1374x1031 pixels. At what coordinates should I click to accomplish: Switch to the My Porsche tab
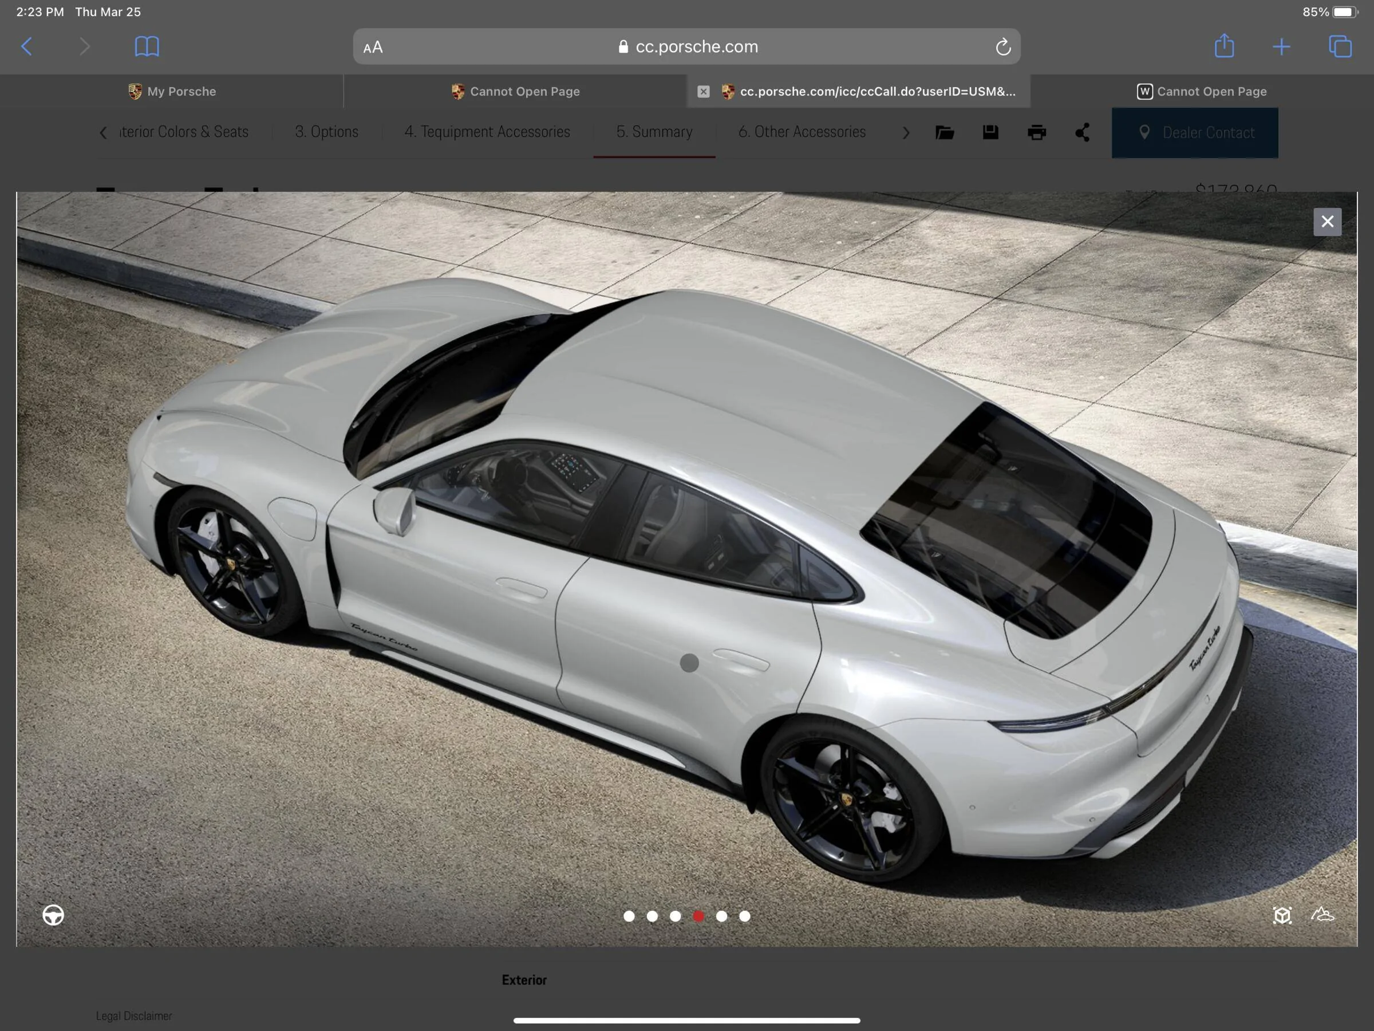pos(172,91)
